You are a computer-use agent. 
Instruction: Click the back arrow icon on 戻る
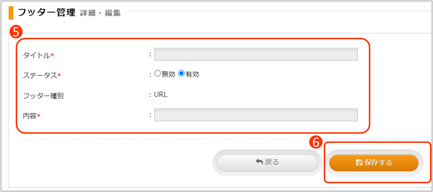pyautogui.click(x=259, y=162)
